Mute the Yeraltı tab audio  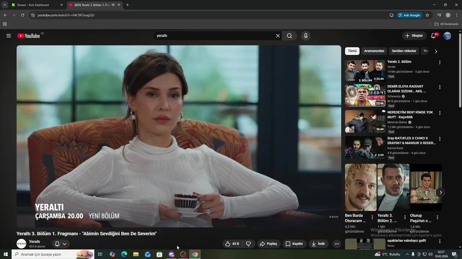(x=113, y=5)
